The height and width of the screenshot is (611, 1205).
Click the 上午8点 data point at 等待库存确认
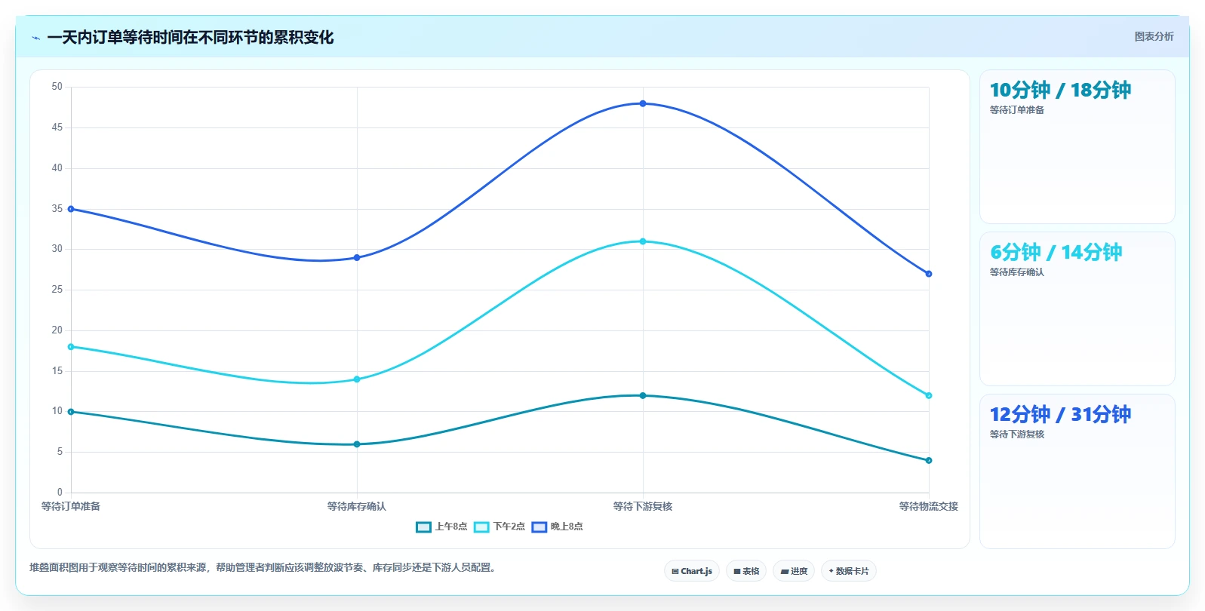click(357, 444)
